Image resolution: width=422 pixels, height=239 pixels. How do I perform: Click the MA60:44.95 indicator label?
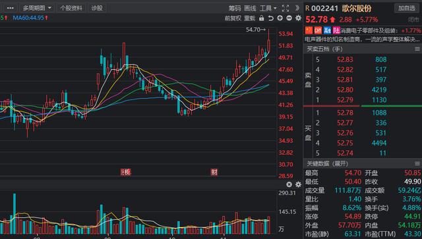coord(30,18)
